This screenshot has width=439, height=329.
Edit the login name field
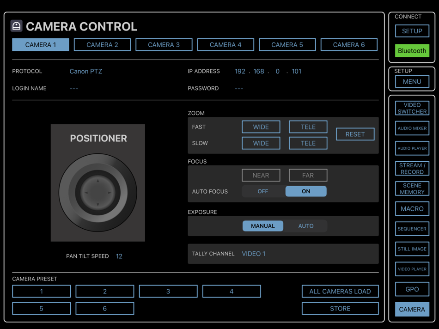74,88
